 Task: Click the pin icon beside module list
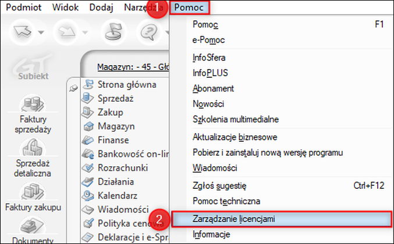coord(74,88)
